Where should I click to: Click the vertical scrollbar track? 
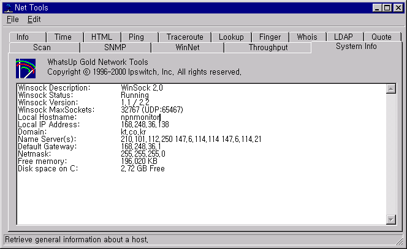[390, 154]
